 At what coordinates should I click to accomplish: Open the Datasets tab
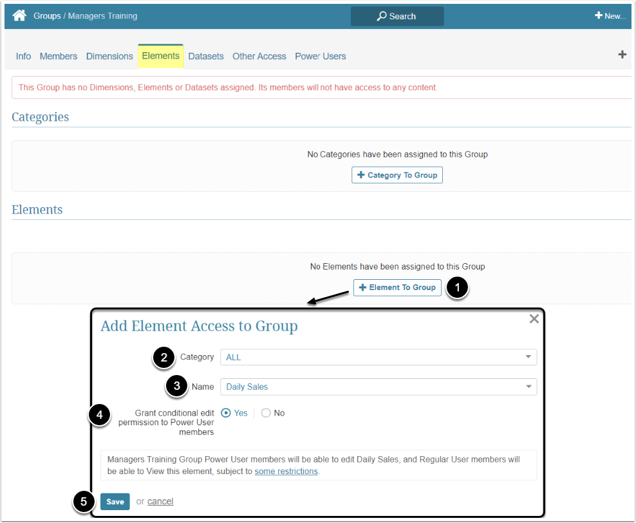pyautogui.click(x=205, y=57)
